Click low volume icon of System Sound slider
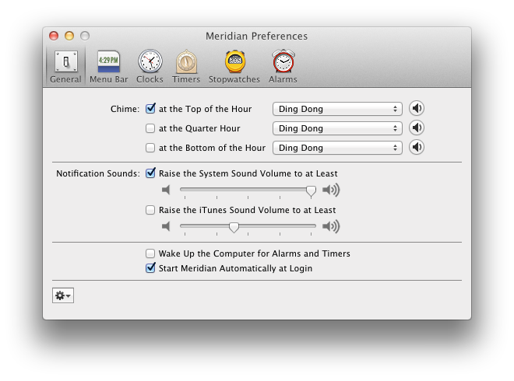Screen dimensions: 514x381 coord(166,190)
